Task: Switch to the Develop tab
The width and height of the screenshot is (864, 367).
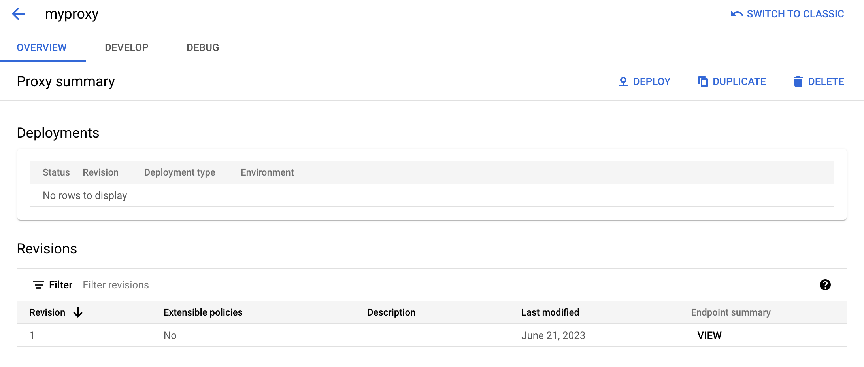Action: (x=126, y=47)
